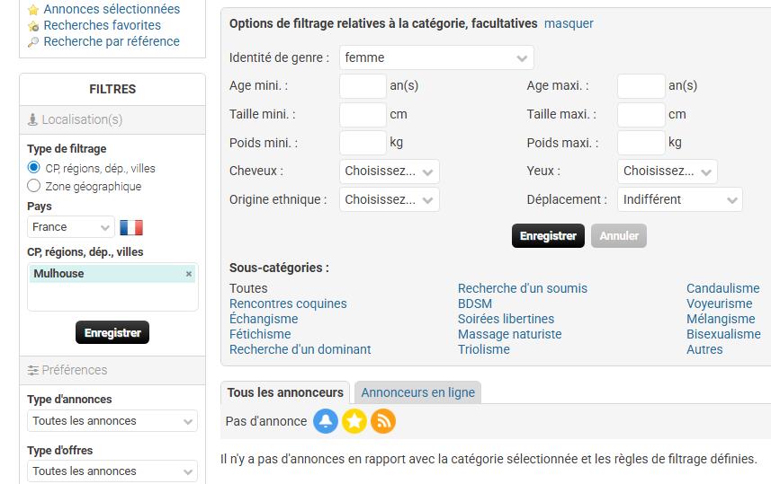This screenshot has width=771, height=484.
Task: Click icon beside Recherches favorites
Action: [33, 26]
